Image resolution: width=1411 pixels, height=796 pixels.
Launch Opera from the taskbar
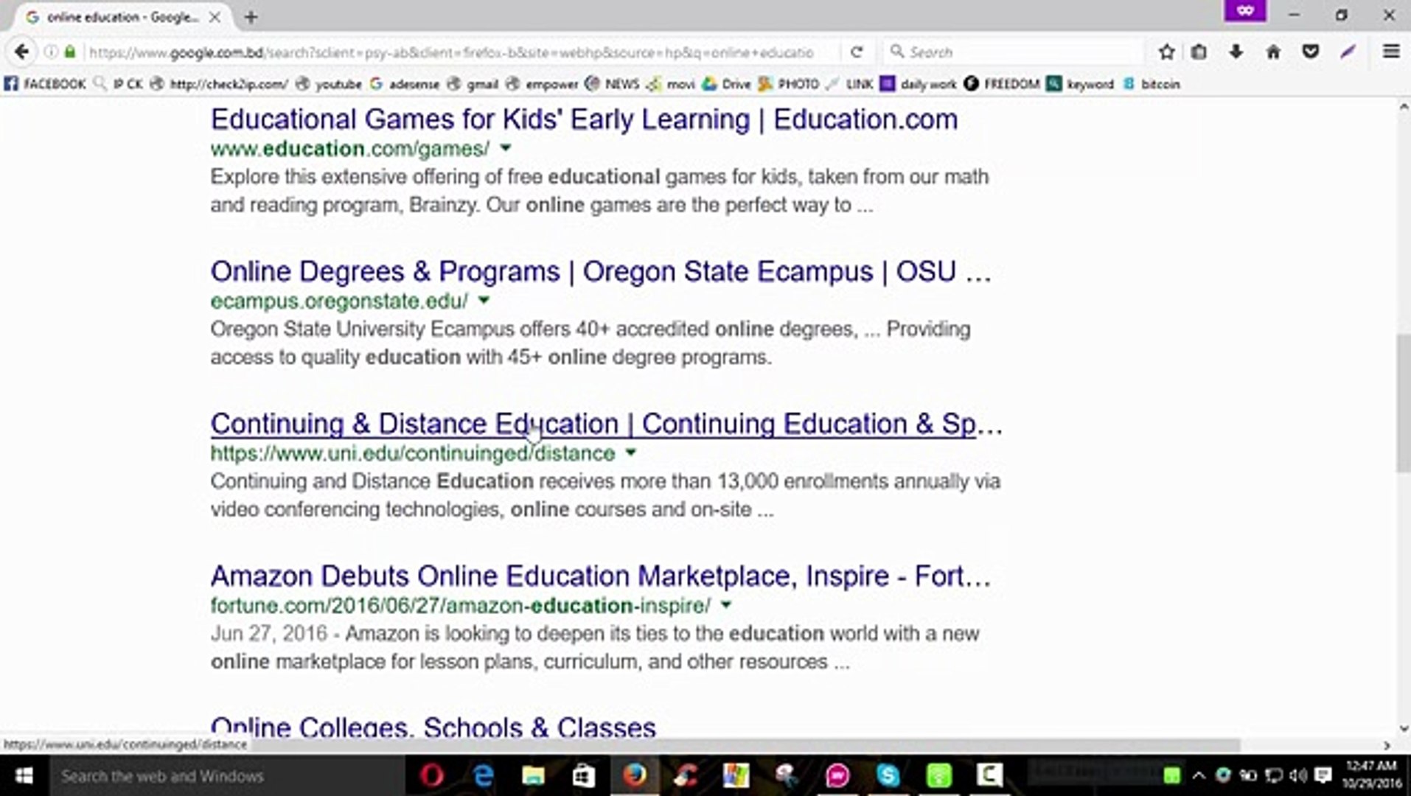[432, 775]
